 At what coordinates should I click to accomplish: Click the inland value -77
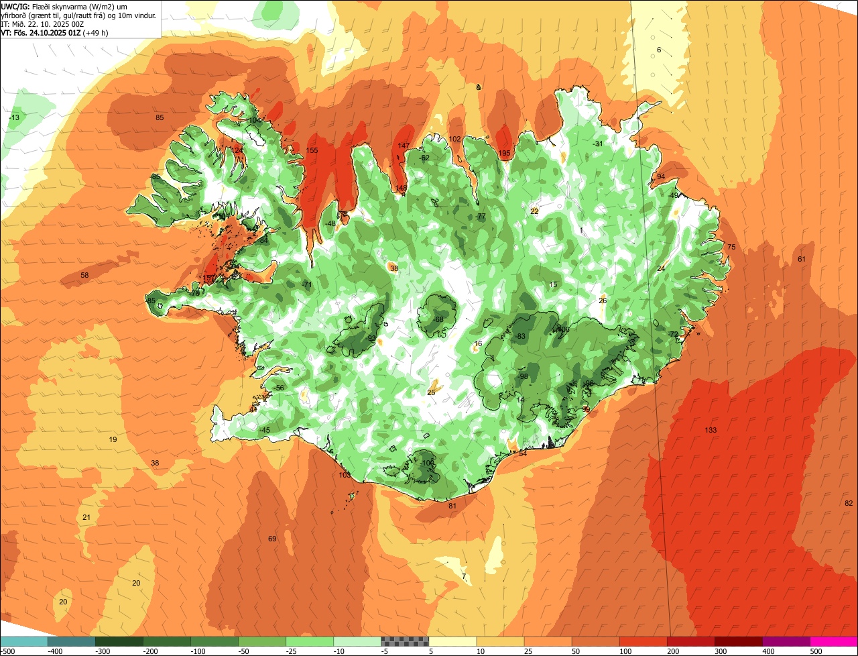click(x=481, y=216)
